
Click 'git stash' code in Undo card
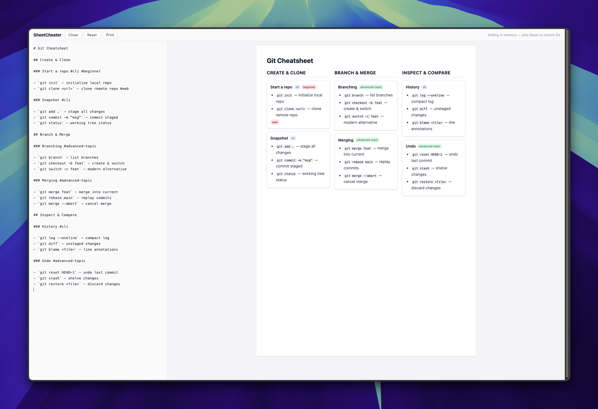(421, 168)
